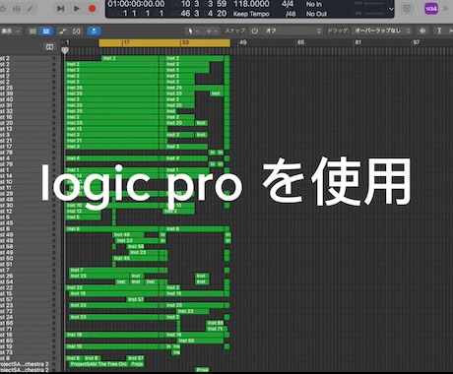Viewport: 453px width, 374px height.
Task: Show automation with the curve icon
Action: [x=63, y=31]
